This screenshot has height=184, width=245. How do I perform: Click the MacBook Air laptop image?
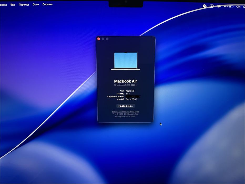tap(126, 61)
